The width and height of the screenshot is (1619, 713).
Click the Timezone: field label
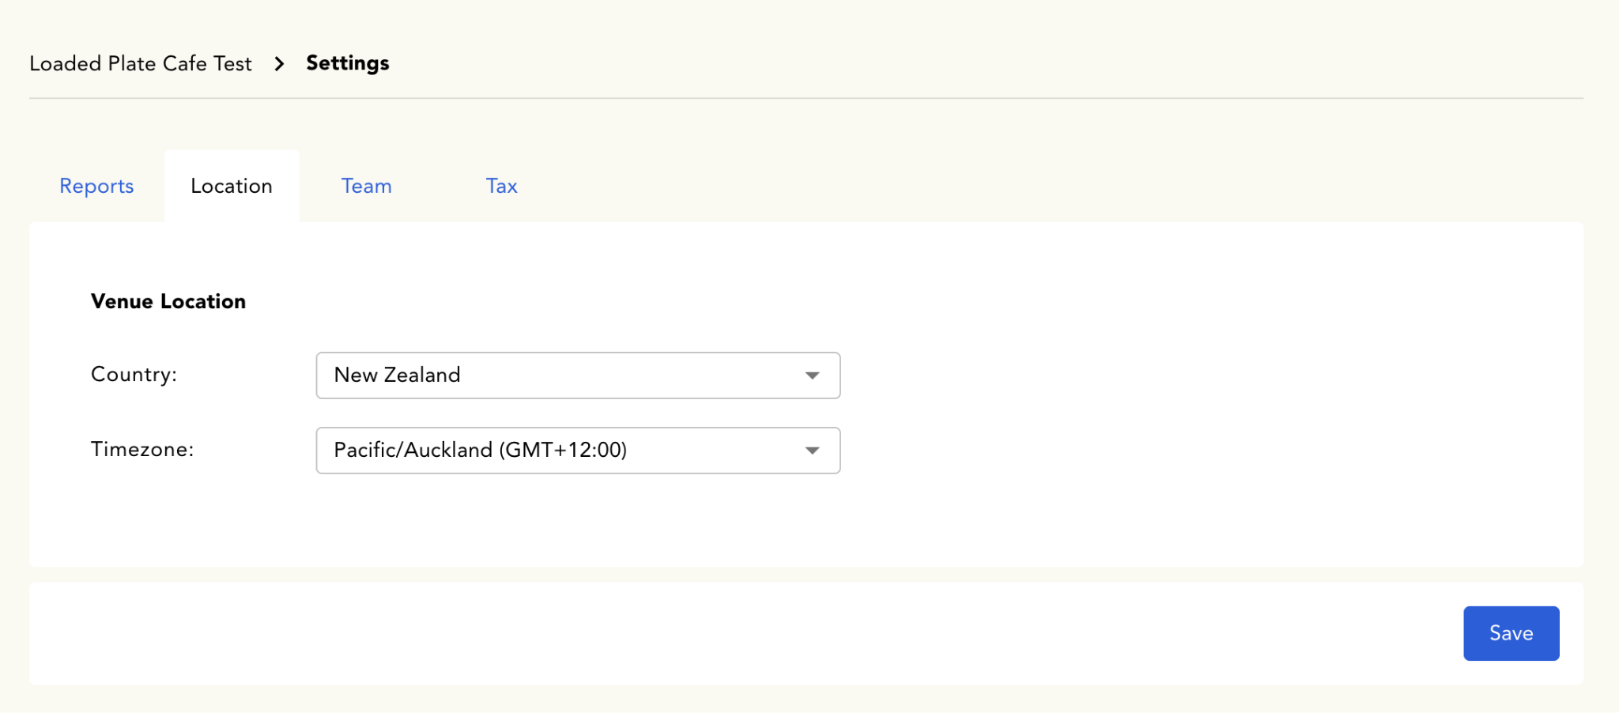(x=142, y=449)
